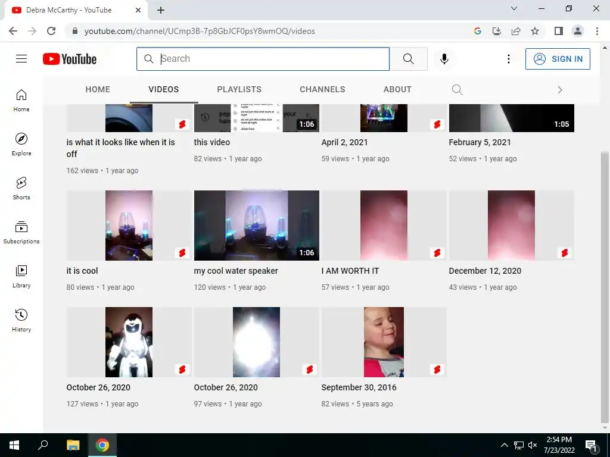Open video 'my cool water speaker'
The width and height of the screenshot is (610, 457).
(x=236, y=271)
